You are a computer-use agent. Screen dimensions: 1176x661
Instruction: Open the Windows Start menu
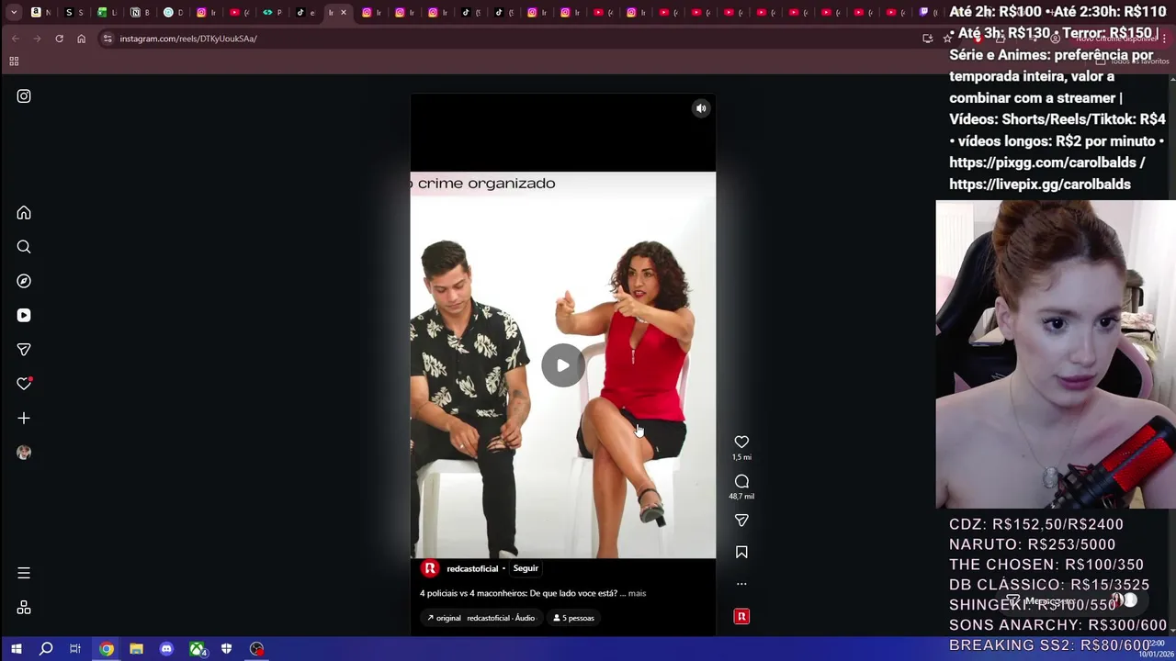click(16, 649)
